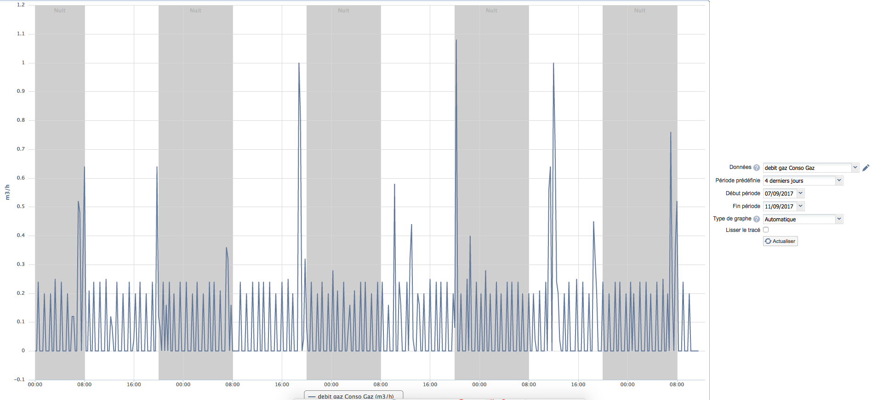The height and width of the screenshot is (400, 872).
Task: Enable the Lisser le tracé checkbox
Action: (x=766, y=230)
